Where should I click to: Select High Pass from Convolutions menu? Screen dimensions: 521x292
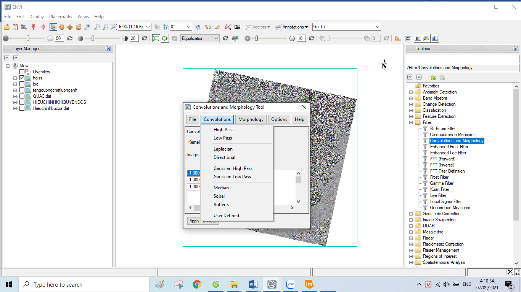pyautogui.click(x=224, y=130)
